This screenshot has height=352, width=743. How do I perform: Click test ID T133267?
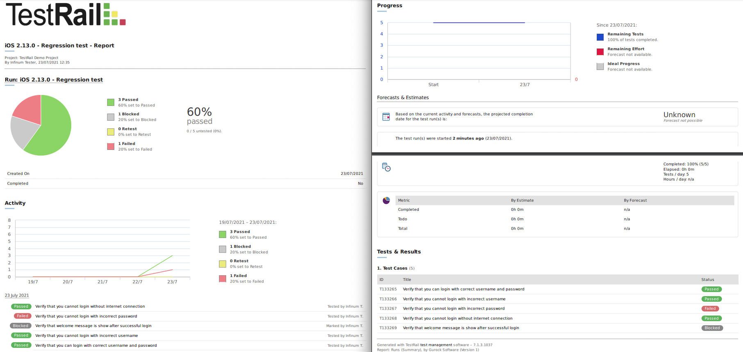[x=388, y=309]
